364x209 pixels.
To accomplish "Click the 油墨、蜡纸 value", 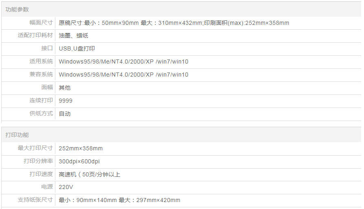I will [x=70, y=36].
